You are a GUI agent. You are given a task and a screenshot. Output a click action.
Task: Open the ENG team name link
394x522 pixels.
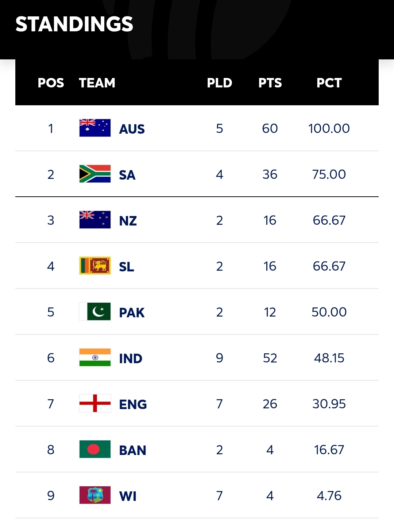coord(133,404)
